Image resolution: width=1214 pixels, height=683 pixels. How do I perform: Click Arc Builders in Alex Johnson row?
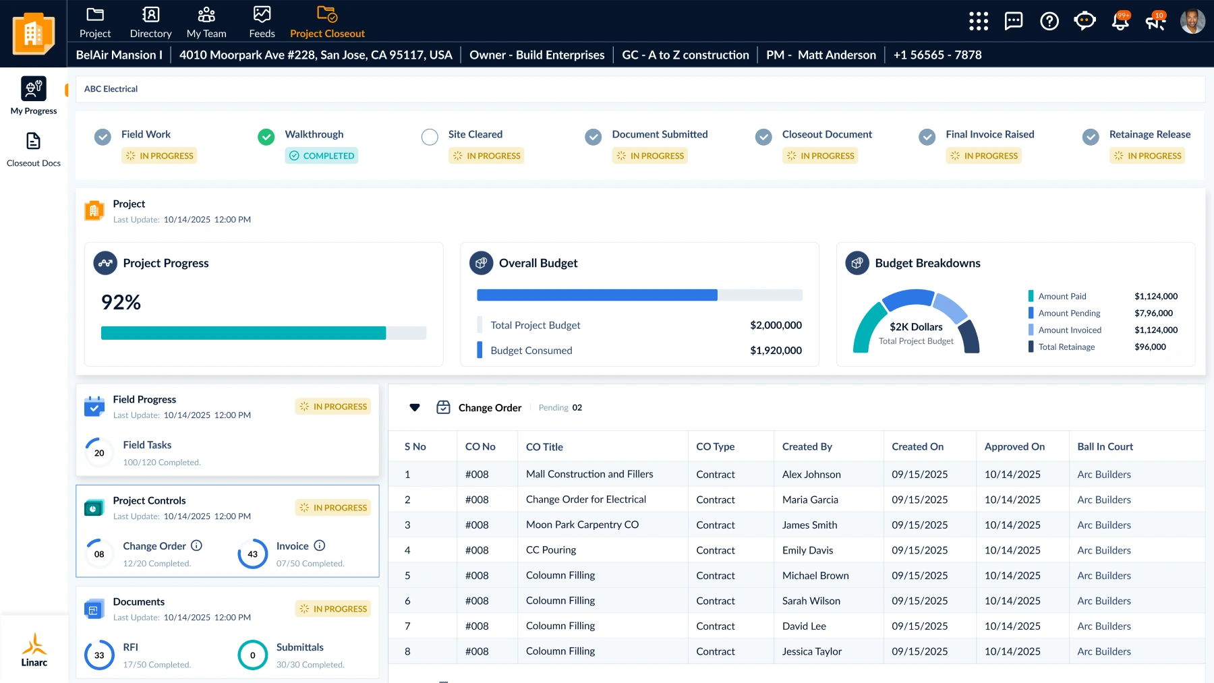tap(1104, 474)
